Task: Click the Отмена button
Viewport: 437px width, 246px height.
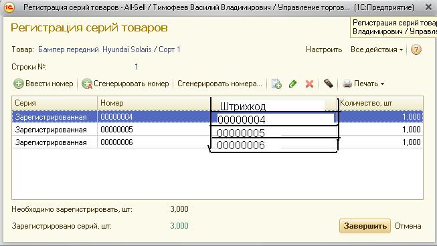Action: coord(408,226)
